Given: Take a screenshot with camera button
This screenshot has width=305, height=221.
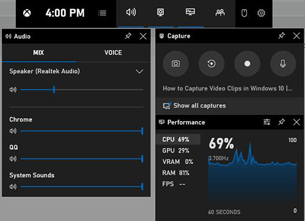Looking at the screenshot, I should (x=176, y=64).
